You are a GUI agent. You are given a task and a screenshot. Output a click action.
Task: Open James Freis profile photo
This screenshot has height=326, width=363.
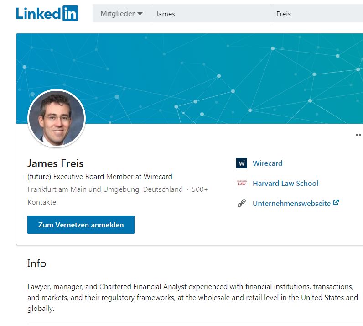(57, 118)
